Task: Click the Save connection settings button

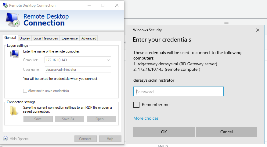Action: (x=38, y=119)
